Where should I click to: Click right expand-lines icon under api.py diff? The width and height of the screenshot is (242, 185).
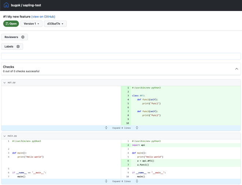tap(137, 127)
